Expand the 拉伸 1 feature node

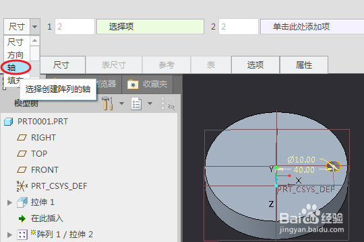[9, 202]
